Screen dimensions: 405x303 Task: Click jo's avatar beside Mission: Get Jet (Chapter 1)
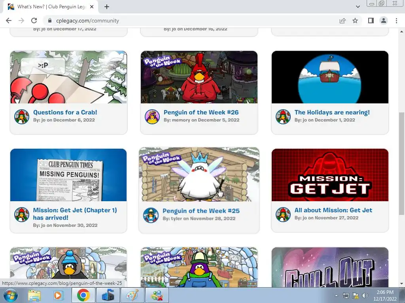22,214
